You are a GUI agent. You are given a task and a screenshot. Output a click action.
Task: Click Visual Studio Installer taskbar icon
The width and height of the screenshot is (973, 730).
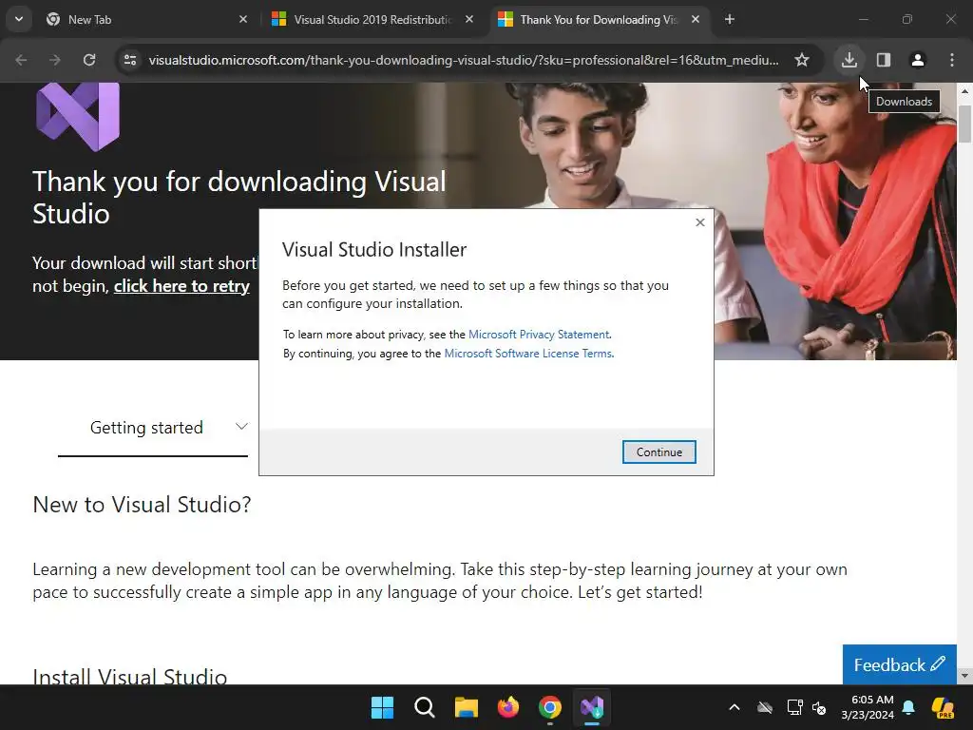[592, 707]
